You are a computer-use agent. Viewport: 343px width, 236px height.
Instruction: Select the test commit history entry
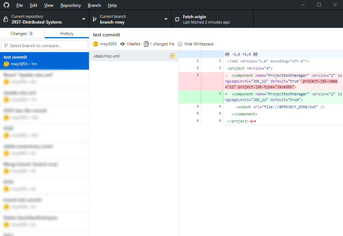tap(44, 61)
